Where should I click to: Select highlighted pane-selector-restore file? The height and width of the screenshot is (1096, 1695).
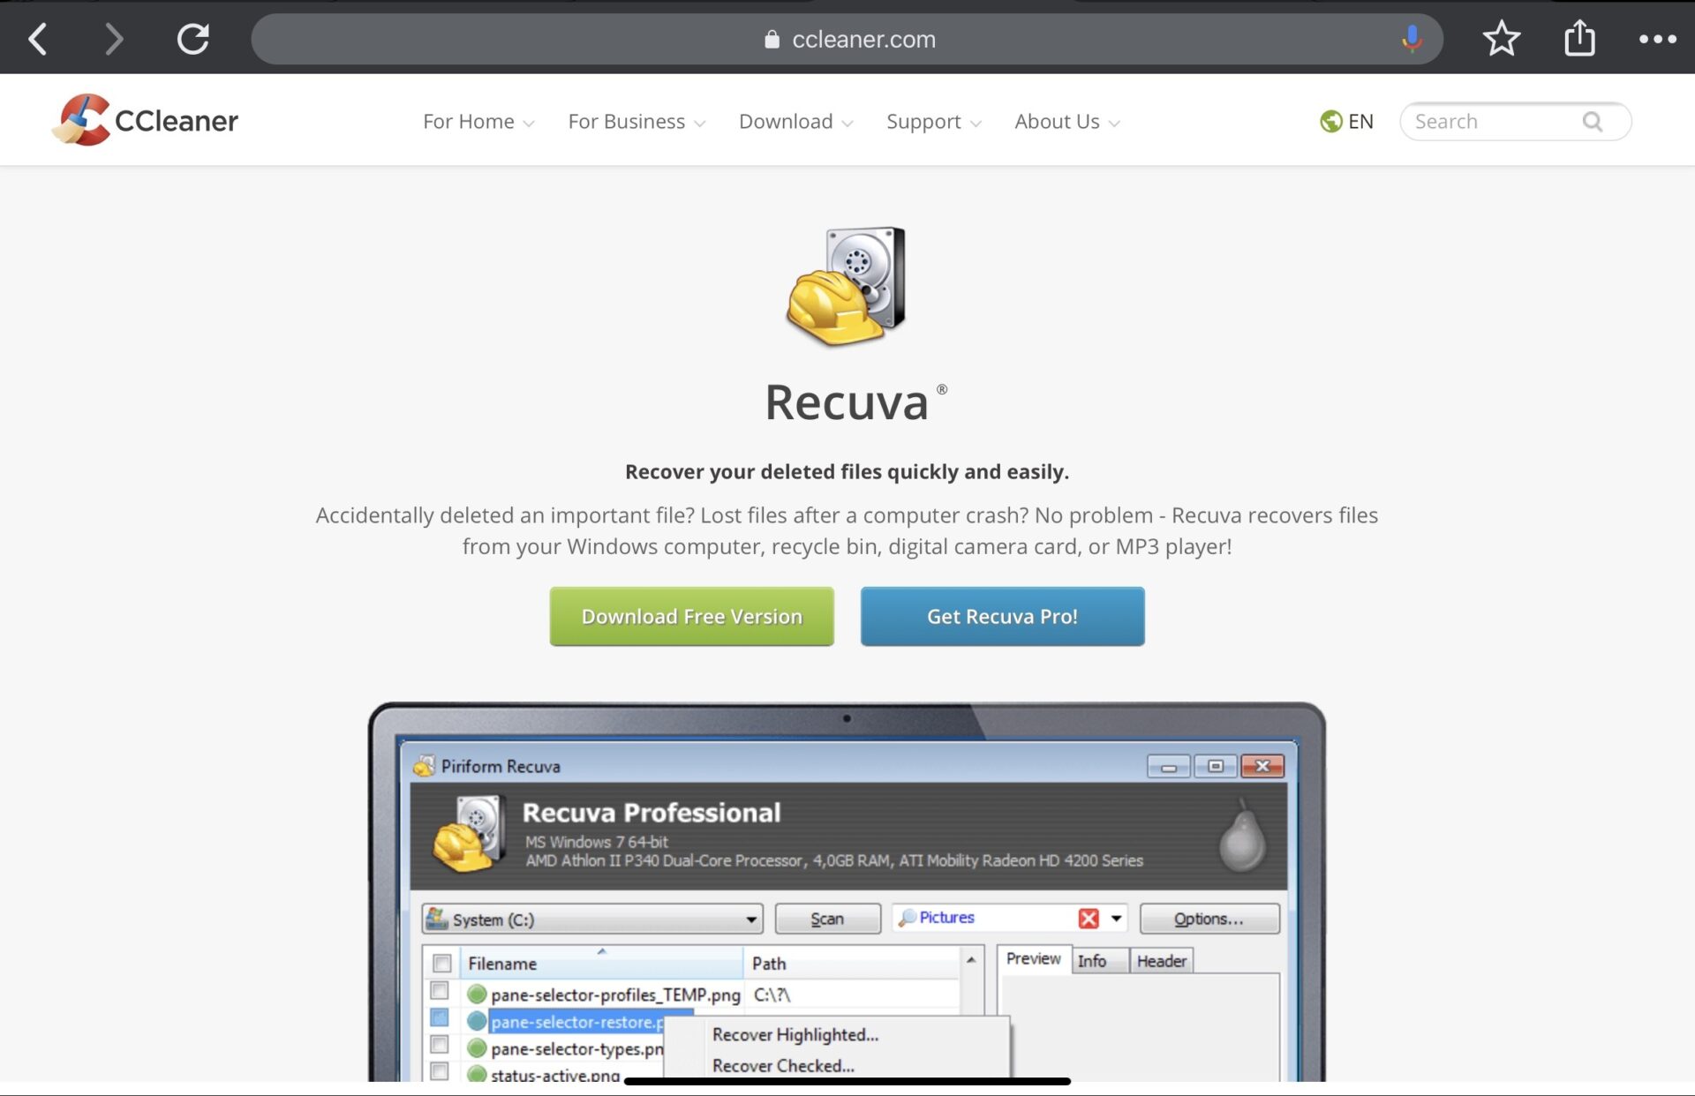[577, 1022]
